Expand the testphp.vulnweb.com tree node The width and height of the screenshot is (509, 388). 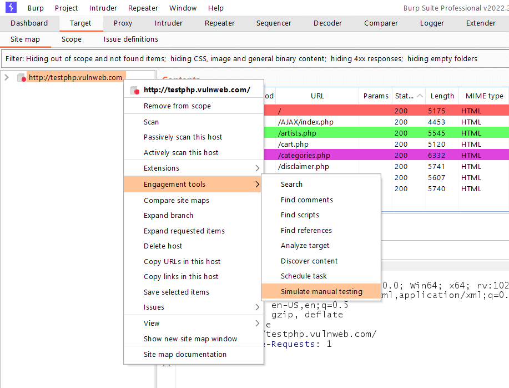pos(5,77)
